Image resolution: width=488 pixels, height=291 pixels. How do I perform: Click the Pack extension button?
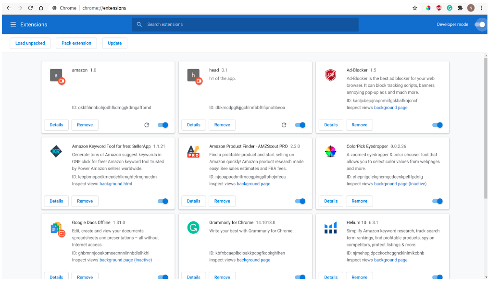(x=76, y=43)
